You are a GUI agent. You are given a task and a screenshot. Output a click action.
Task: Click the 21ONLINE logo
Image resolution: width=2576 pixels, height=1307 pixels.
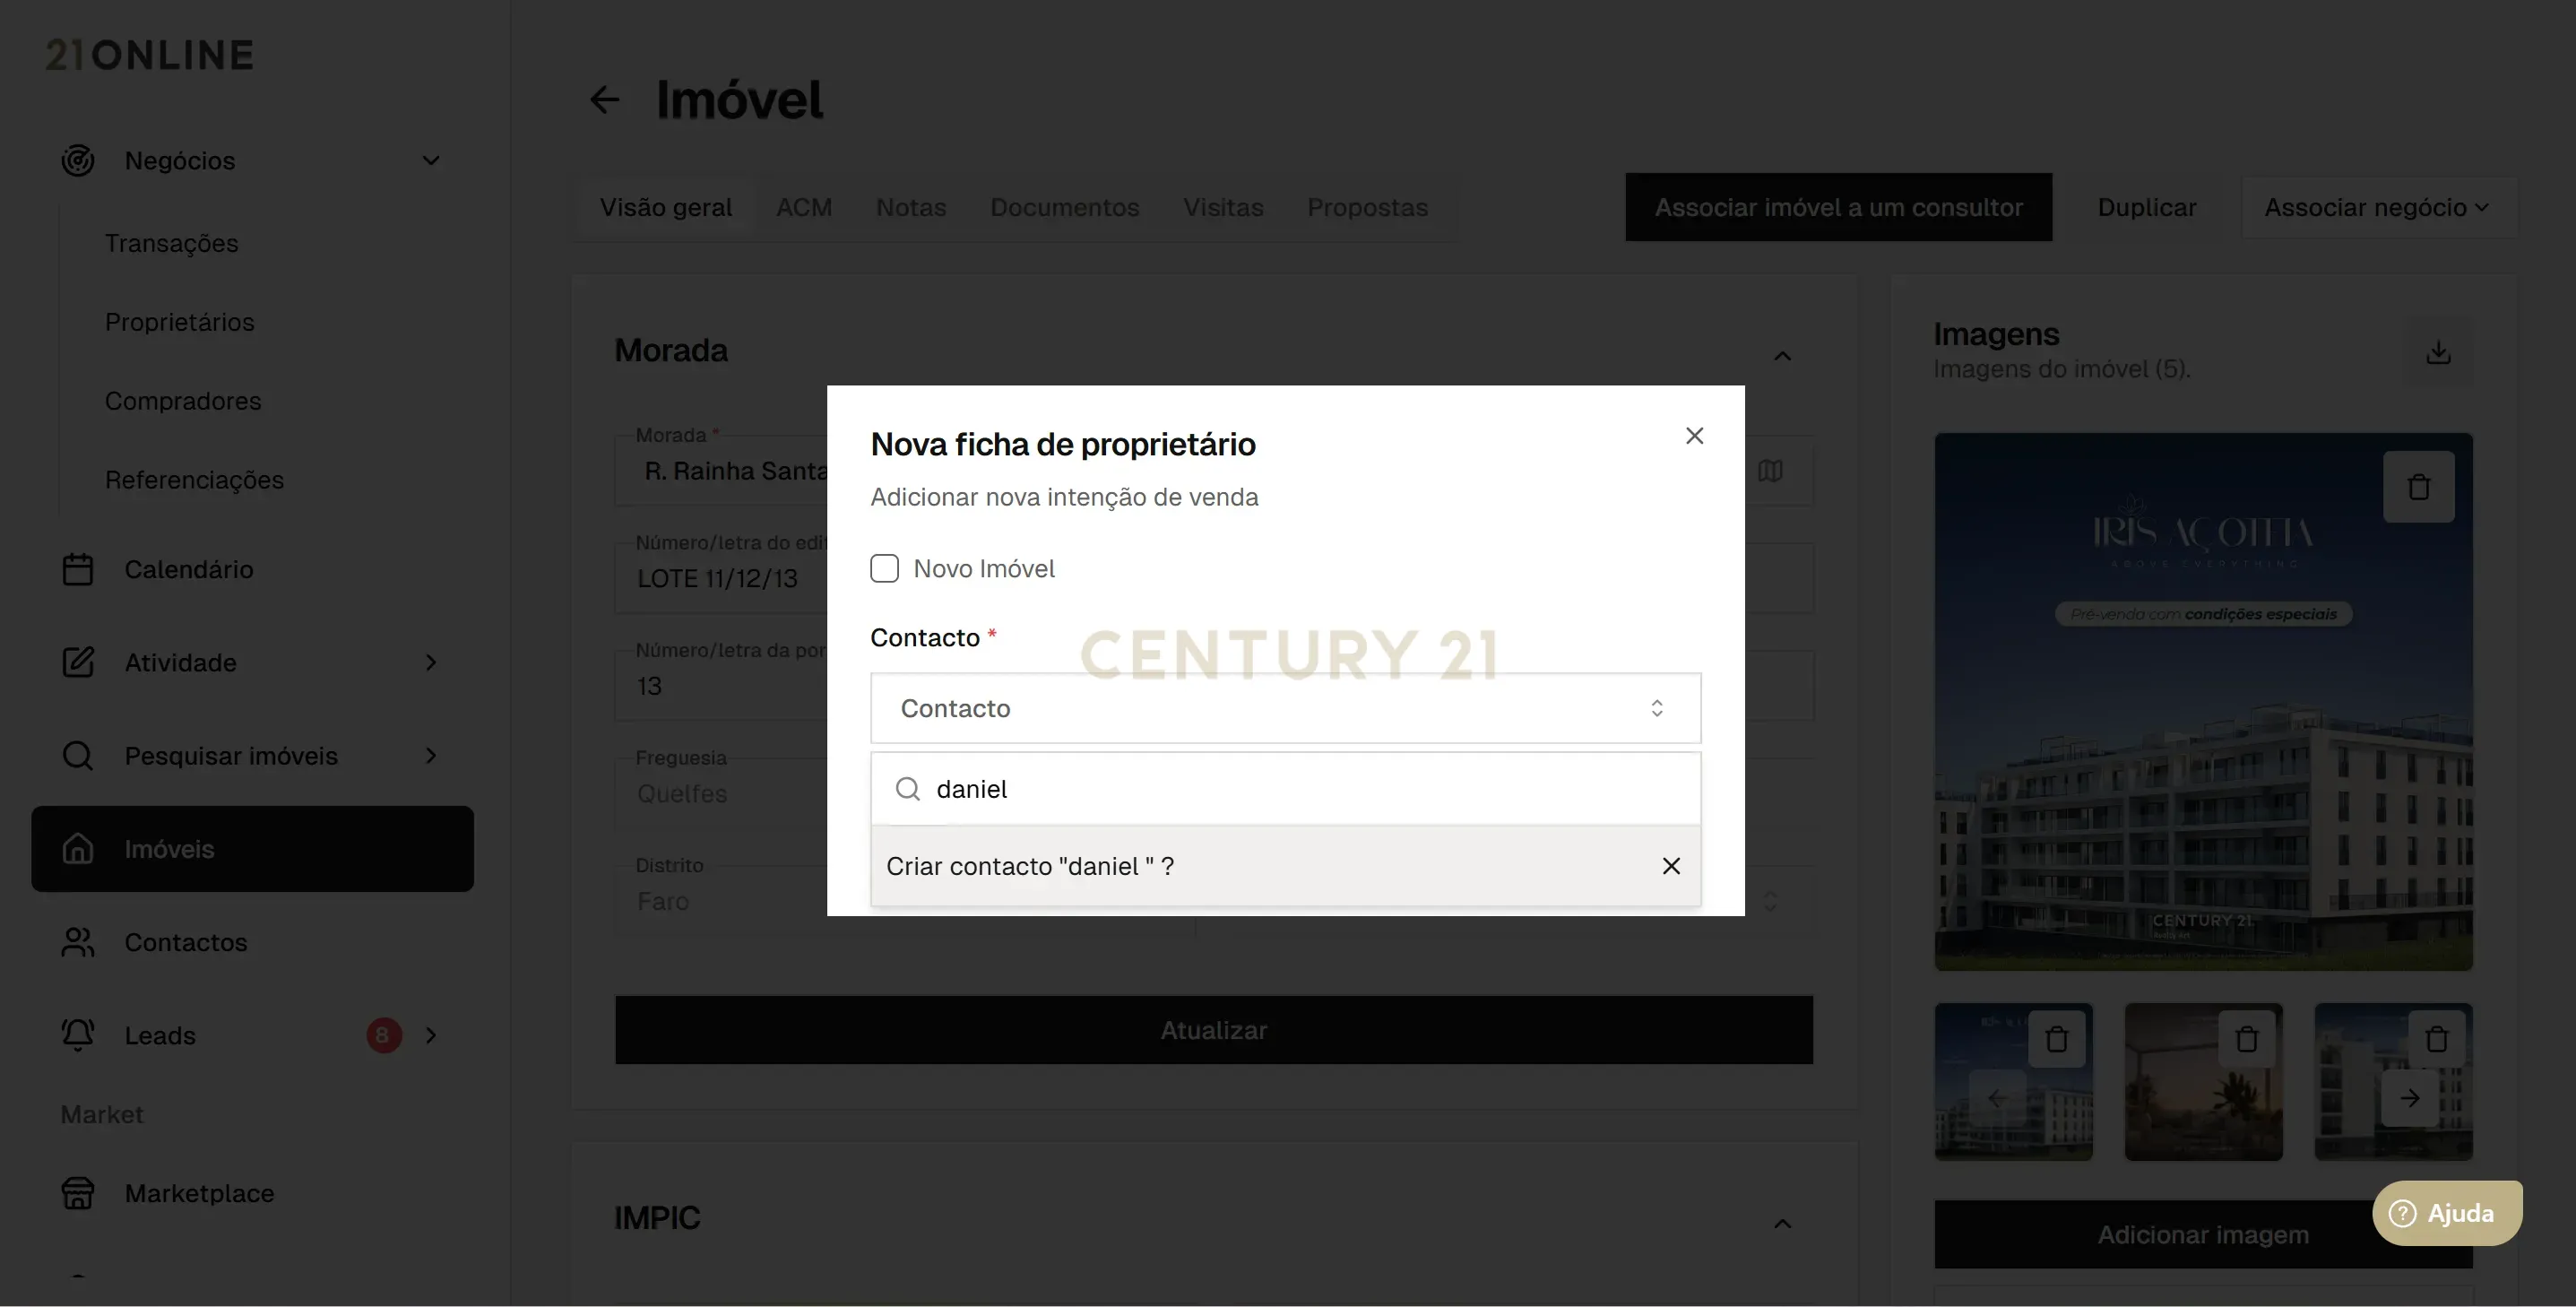click(x=150, y=55)
